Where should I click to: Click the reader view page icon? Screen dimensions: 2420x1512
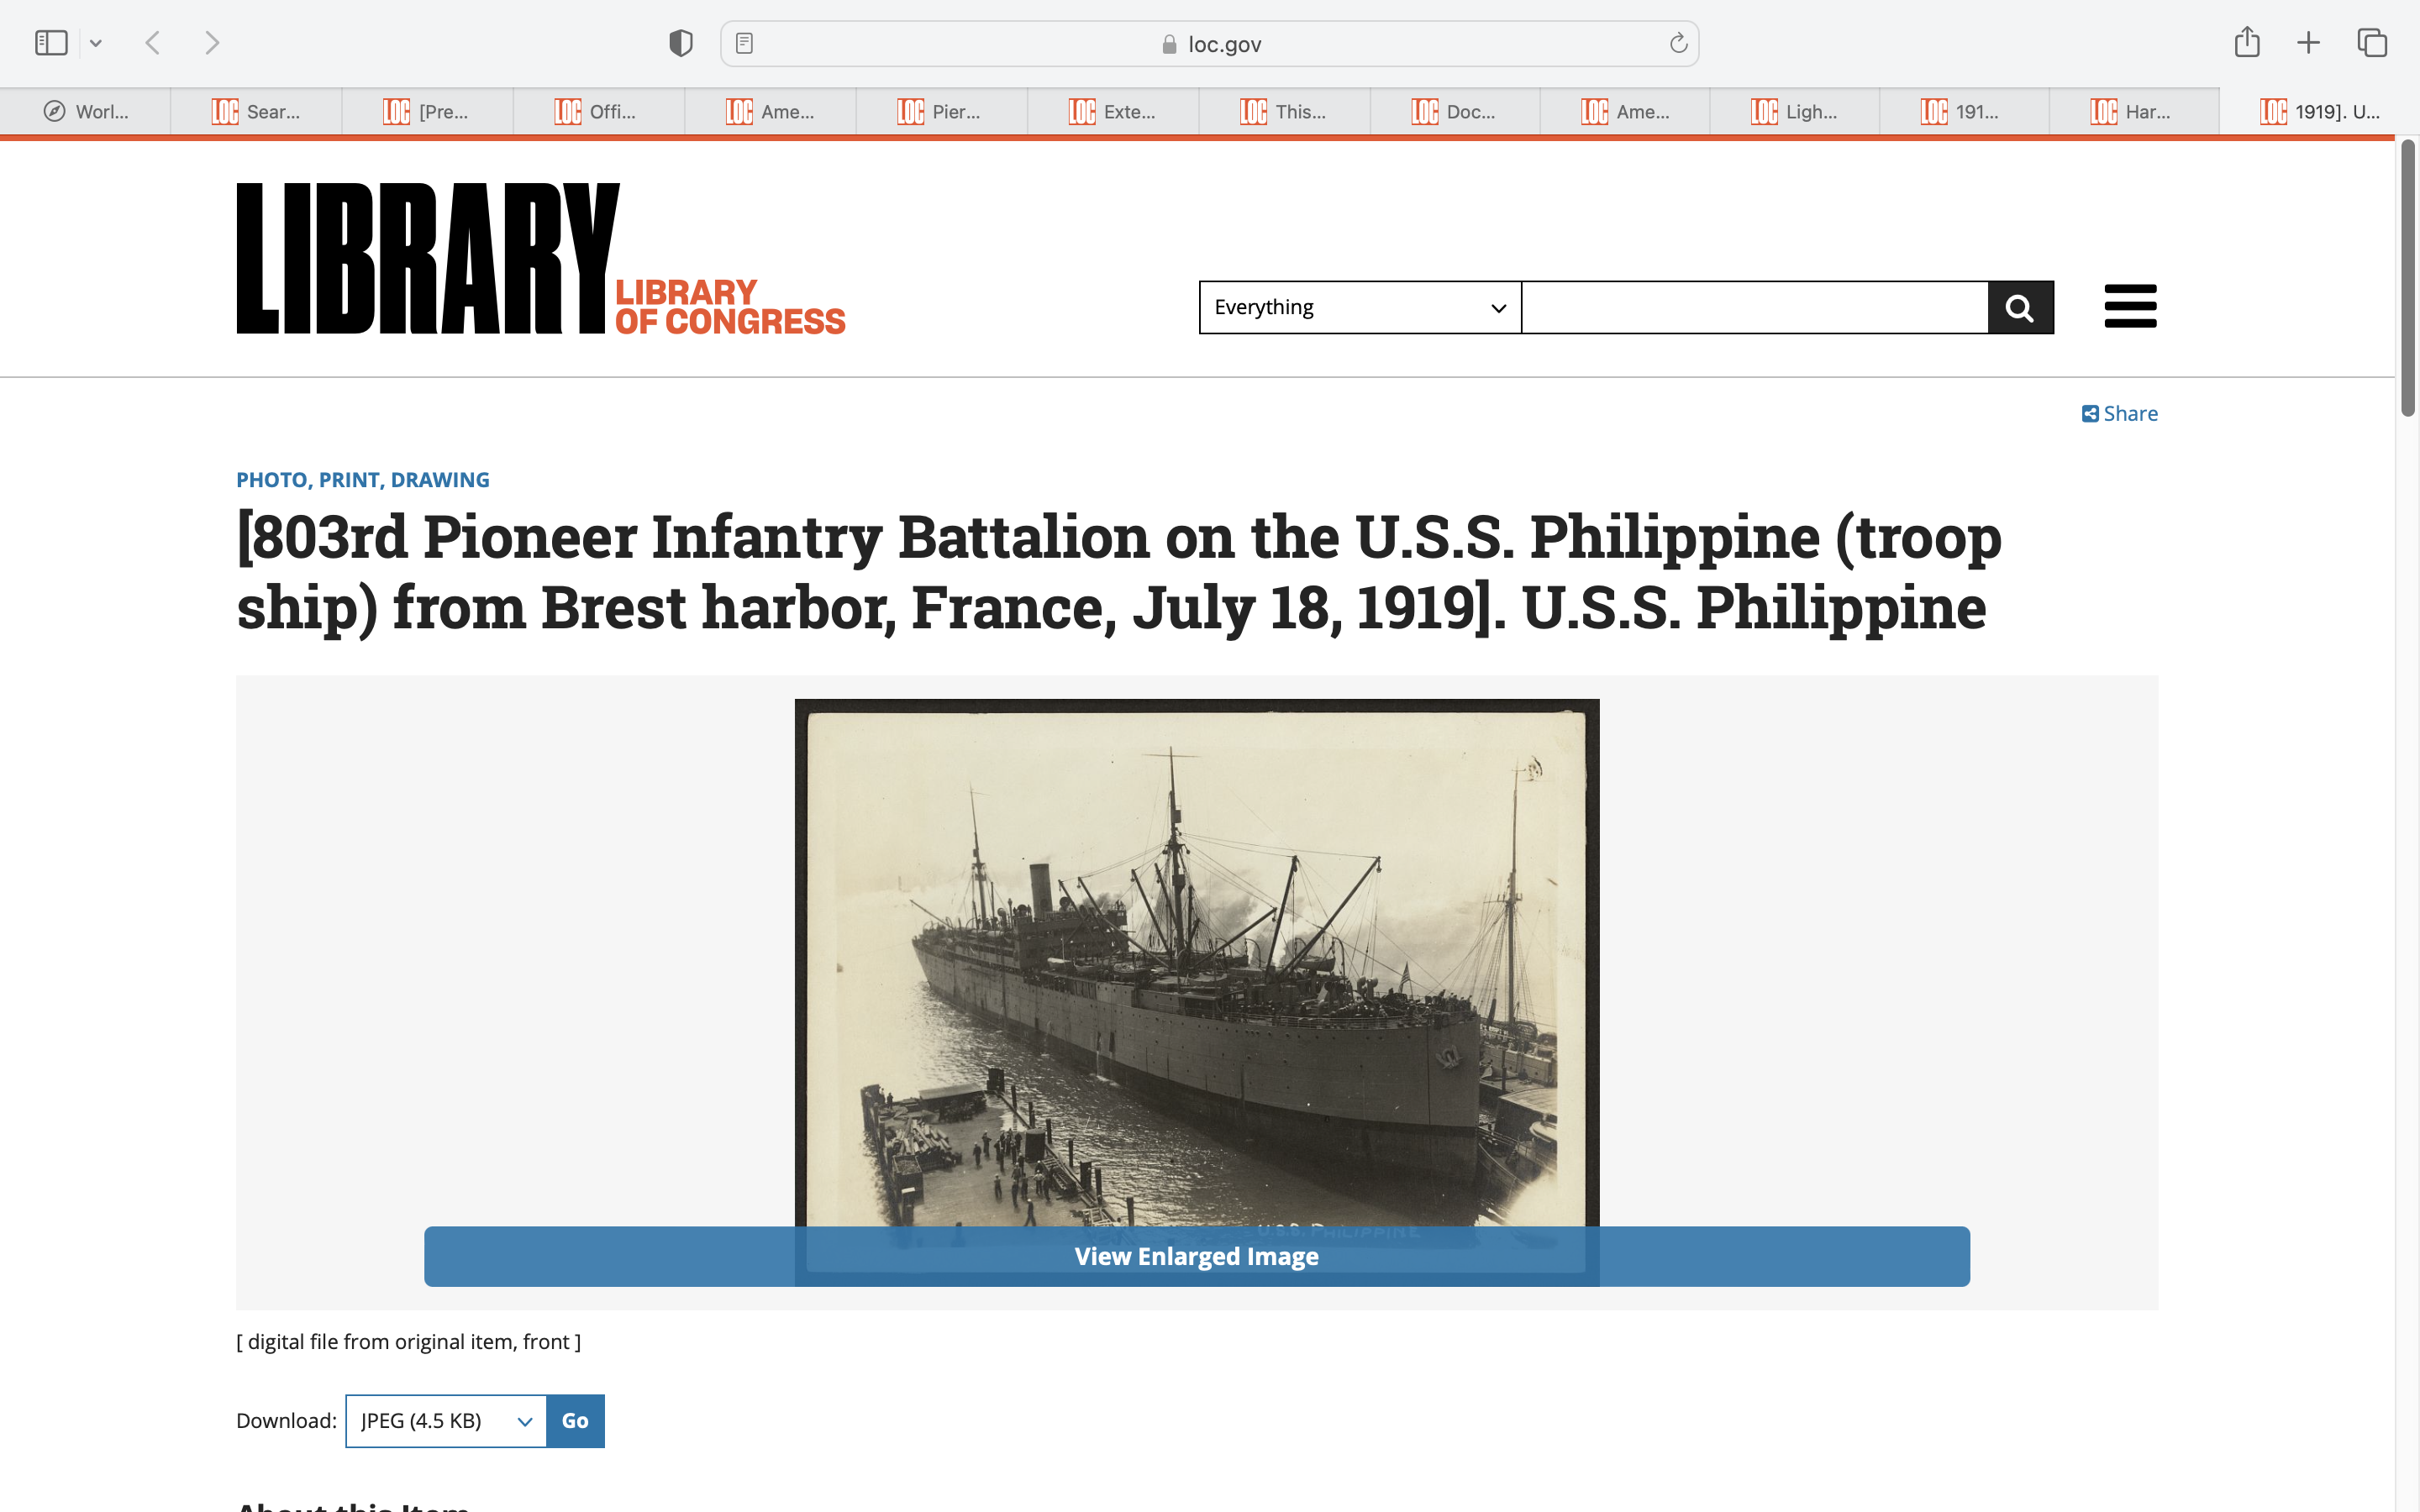pyautogui.click(x=744, y=43)
